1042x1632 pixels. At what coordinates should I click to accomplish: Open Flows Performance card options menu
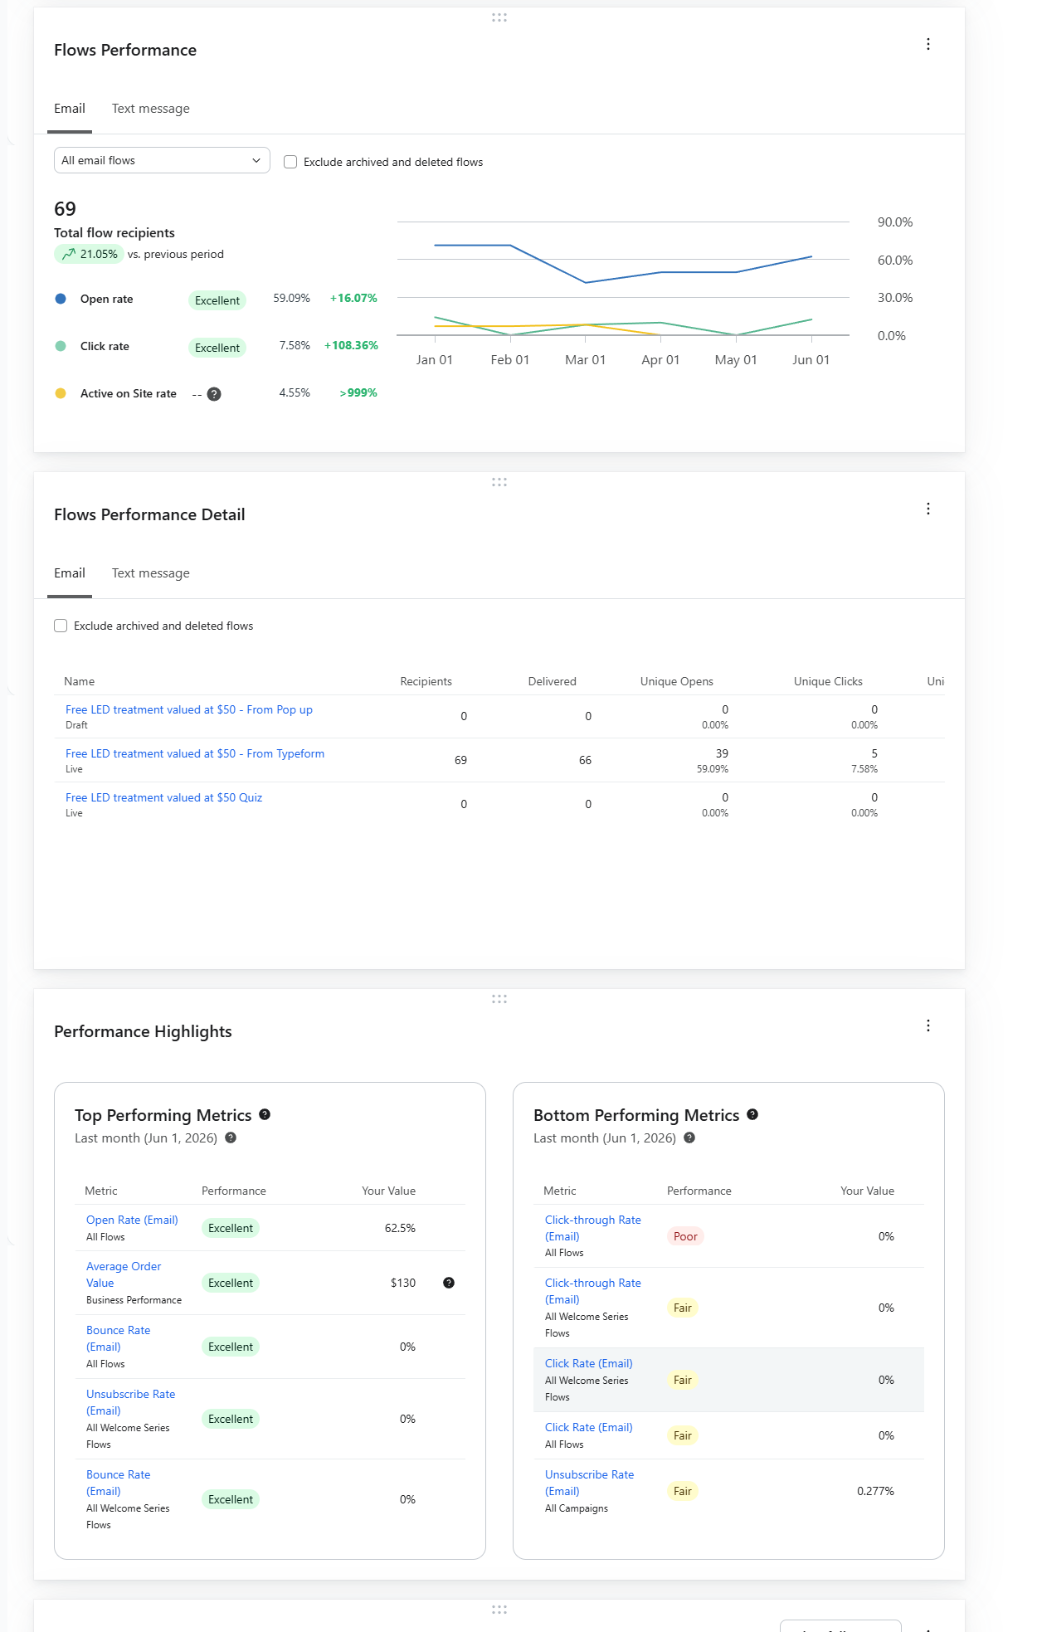[x=928, y=44]
